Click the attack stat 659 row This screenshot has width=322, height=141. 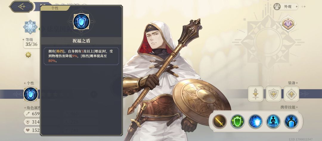point(32,114)
